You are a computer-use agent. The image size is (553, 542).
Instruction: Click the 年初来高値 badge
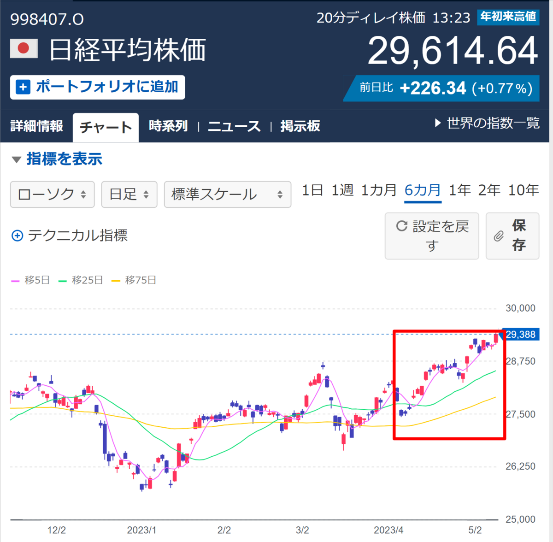(x=508, y=17)
